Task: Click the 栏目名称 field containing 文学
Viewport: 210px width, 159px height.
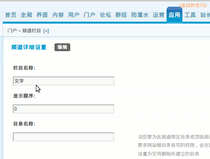Action: click(64, 81)
